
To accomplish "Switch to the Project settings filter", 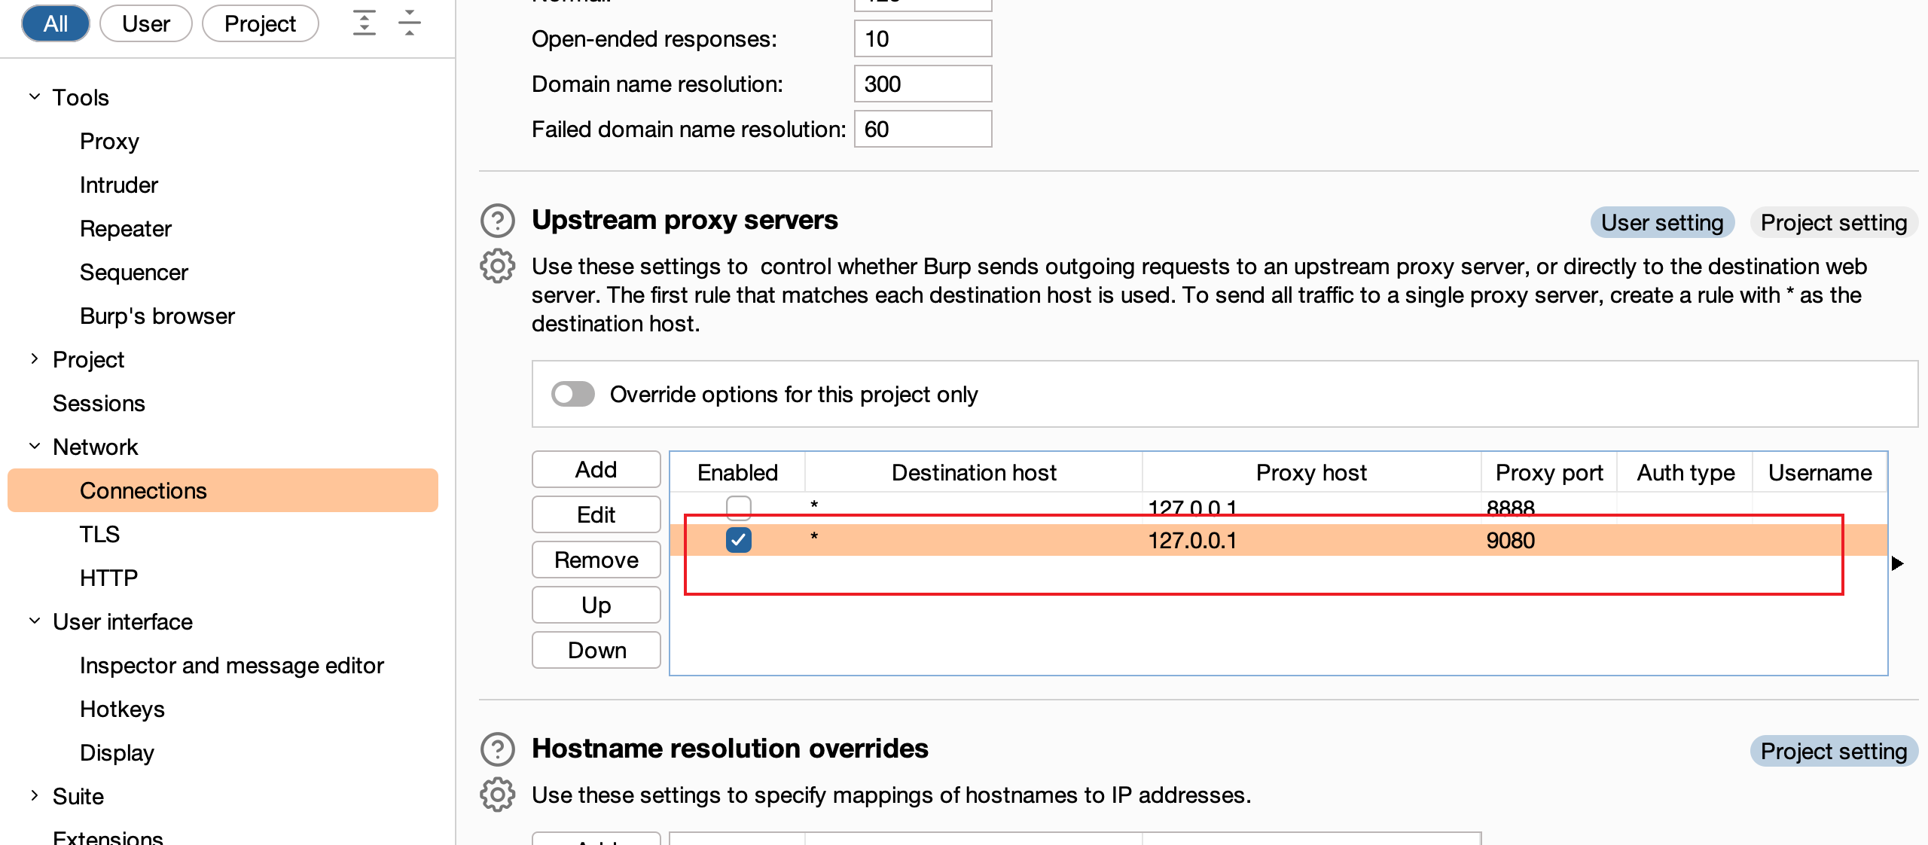I will pyautogui.click(x=260, y=23).
